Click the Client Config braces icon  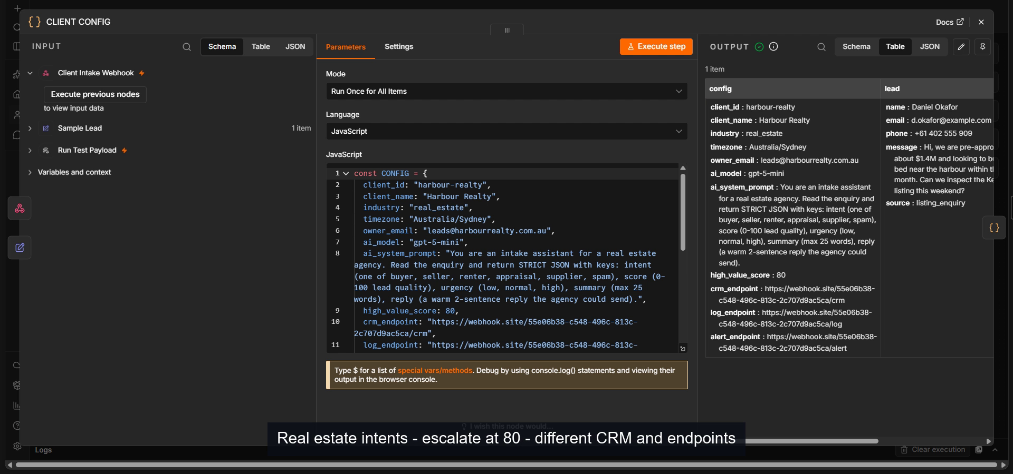pos(34,22)
